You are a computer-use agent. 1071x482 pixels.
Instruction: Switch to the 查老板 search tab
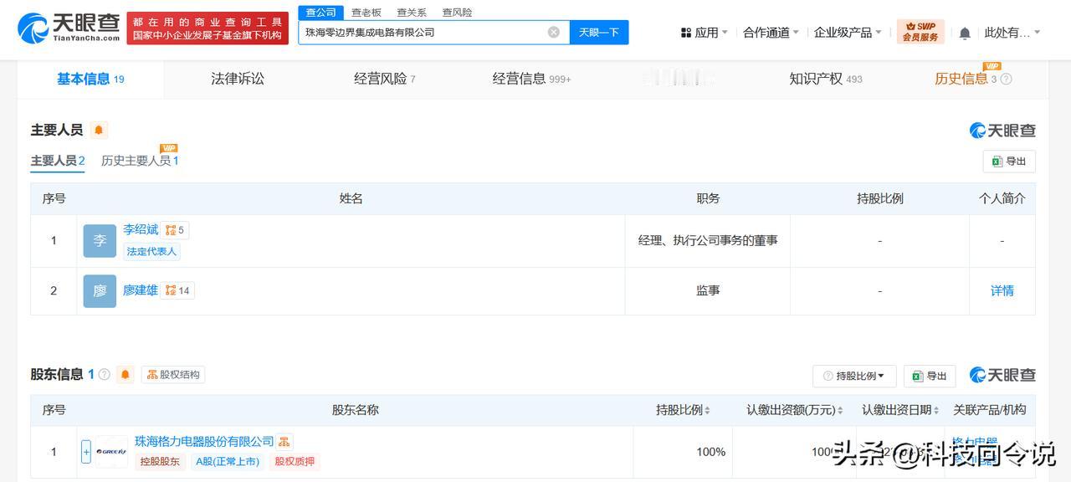[x=366, y=13]
